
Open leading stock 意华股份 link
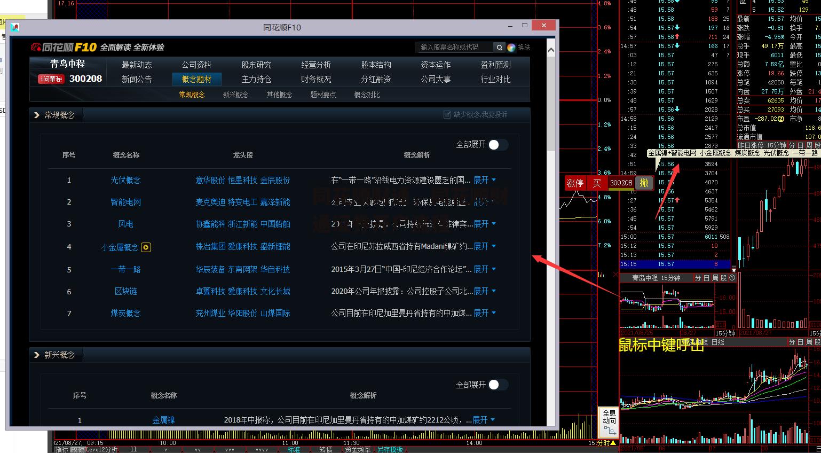tap(210, 180)
